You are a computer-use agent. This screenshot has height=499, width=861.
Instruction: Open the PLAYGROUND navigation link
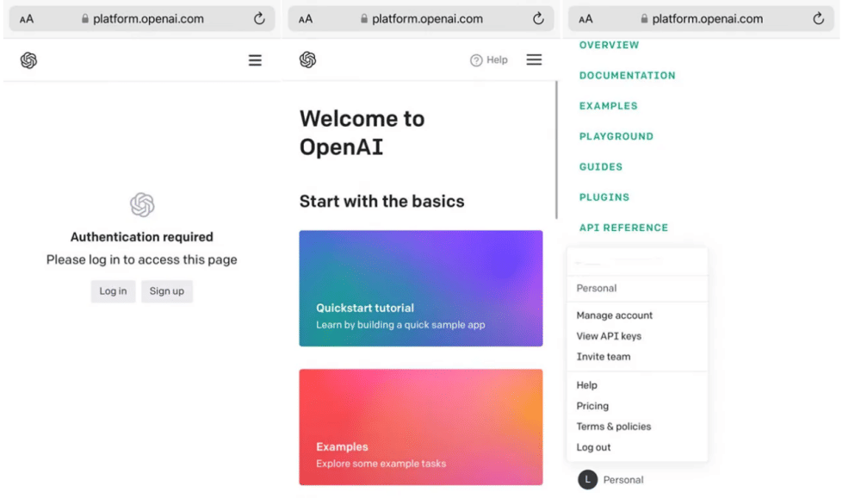[x=616, y=136]
